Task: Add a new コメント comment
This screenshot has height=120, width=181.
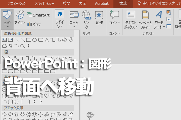Action: [114, 18]
